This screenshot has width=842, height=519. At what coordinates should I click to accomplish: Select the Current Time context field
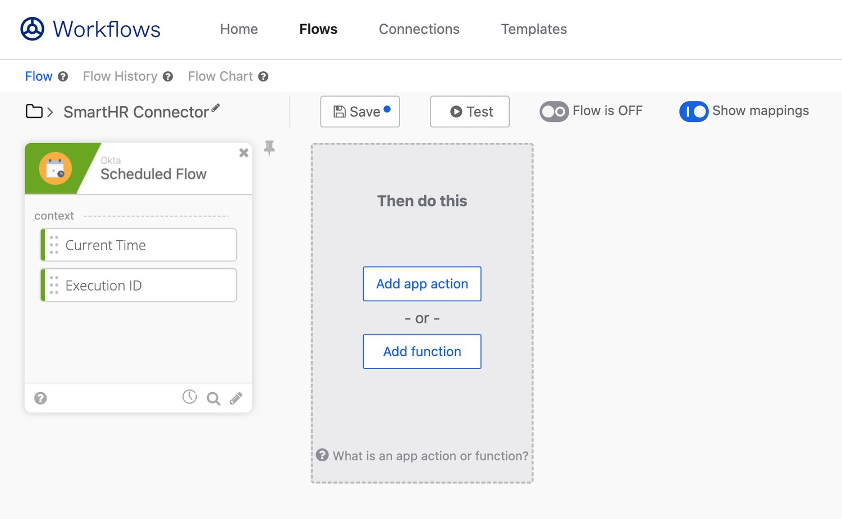[x=138, y=245]
